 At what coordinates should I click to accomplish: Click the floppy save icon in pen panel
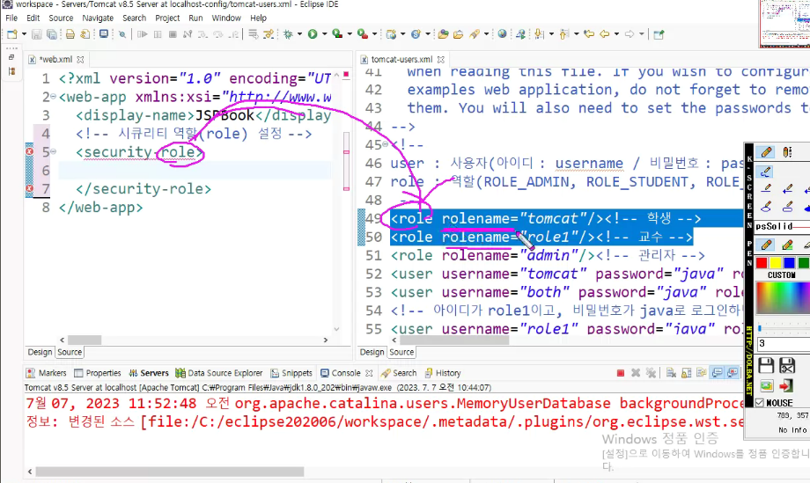tap(766, 365)
